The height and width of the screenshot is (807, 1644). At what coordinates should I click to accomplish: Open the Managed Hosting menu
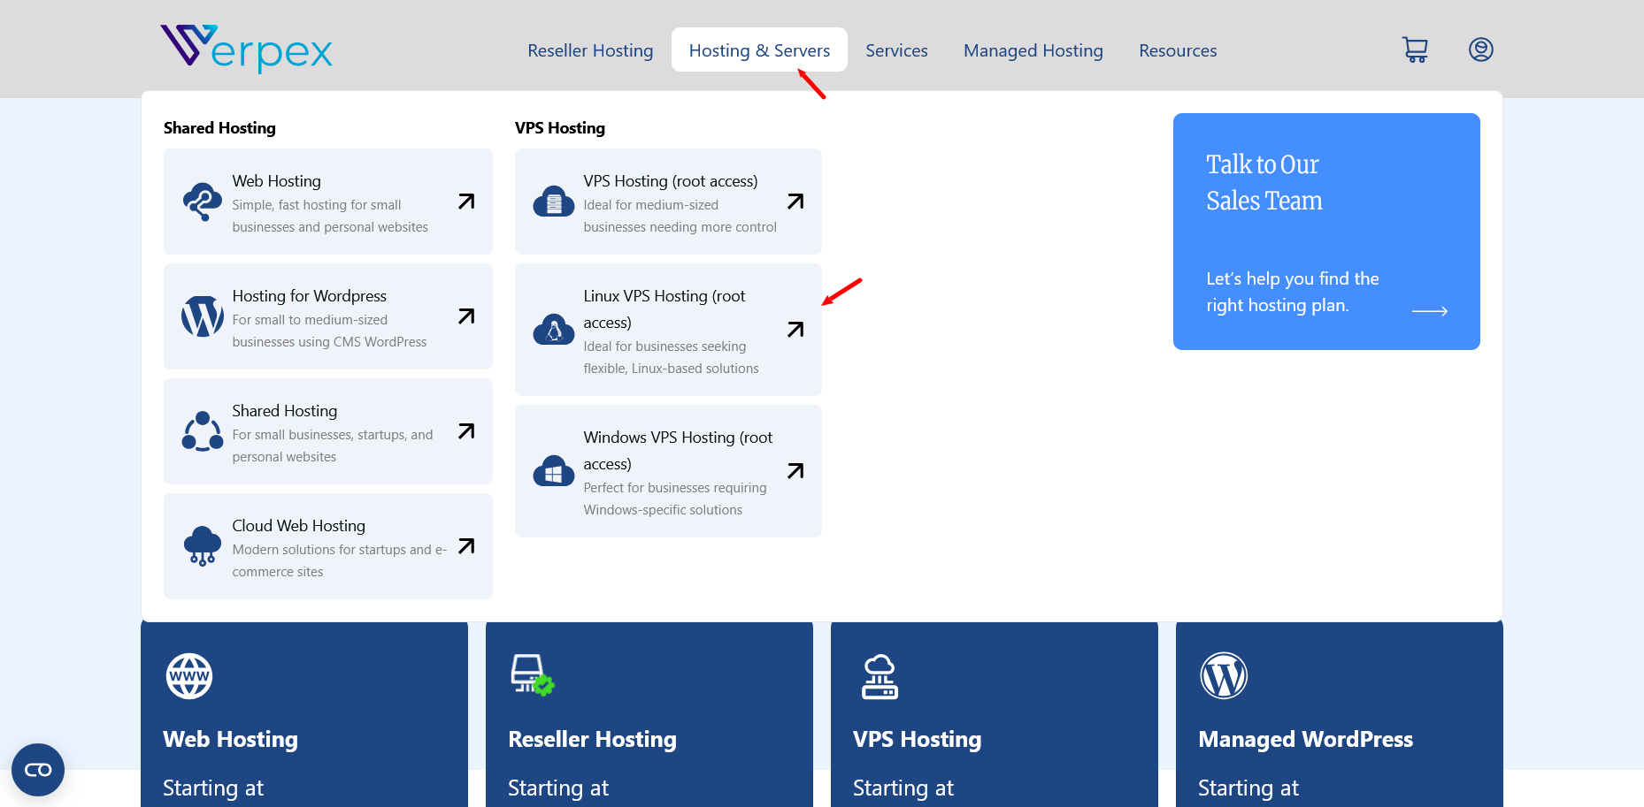click(1033, 50)
